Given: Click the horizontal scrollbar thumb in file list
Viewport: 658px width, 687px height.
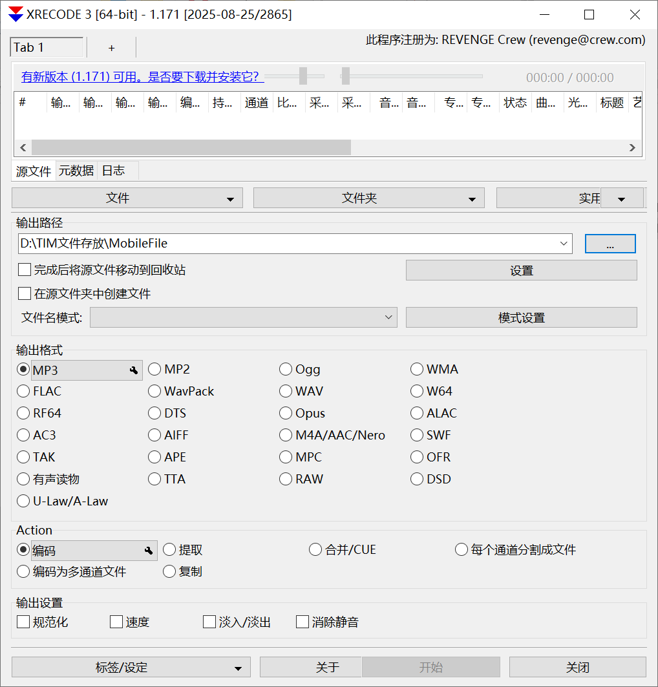Looking at the screenshot, I should pos(191,147).
